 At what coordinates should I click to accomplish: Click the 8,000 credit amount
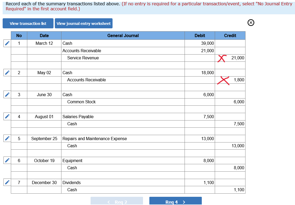pyautogui.click(x=230, y=168)
